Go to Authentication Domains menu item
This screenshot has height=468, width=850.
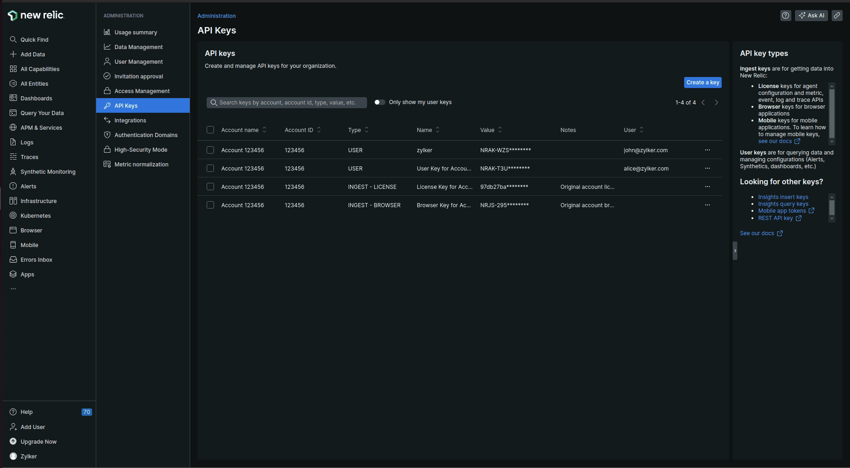pyautogui.click(x=146, y=135)
